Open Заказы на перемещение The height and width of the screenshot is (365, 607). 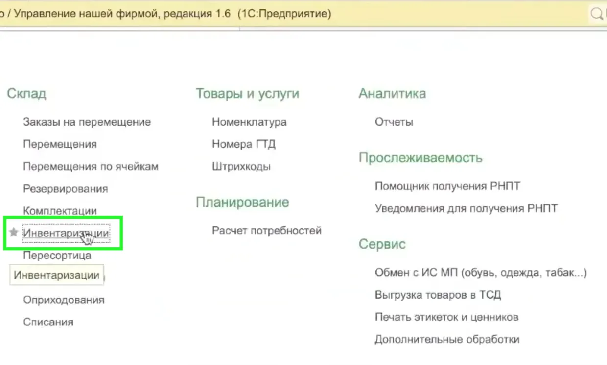pyautogui.click(x=87, y=122)
